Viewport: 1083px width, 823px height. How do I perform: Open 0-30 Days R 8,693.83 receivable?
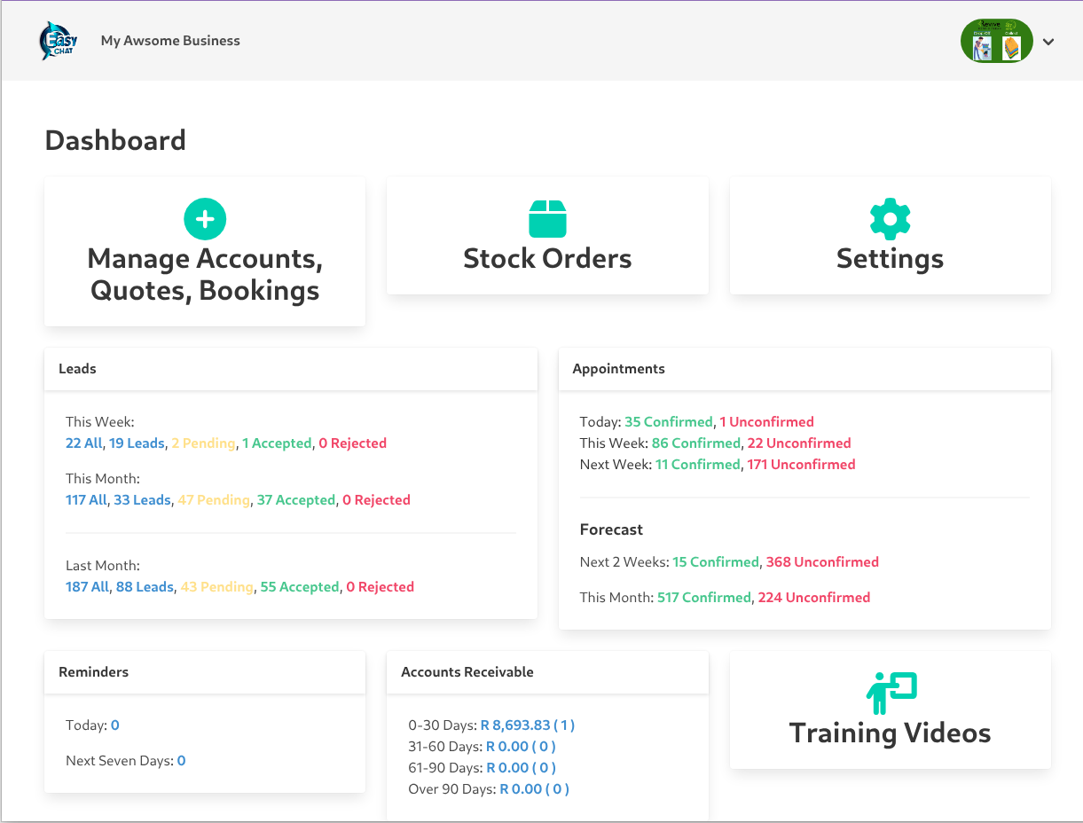pos(528,725)
